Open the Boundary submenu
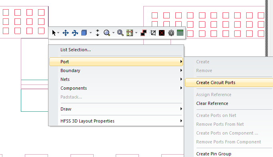This screenshot has height=157, width=273. pos(116,70)
